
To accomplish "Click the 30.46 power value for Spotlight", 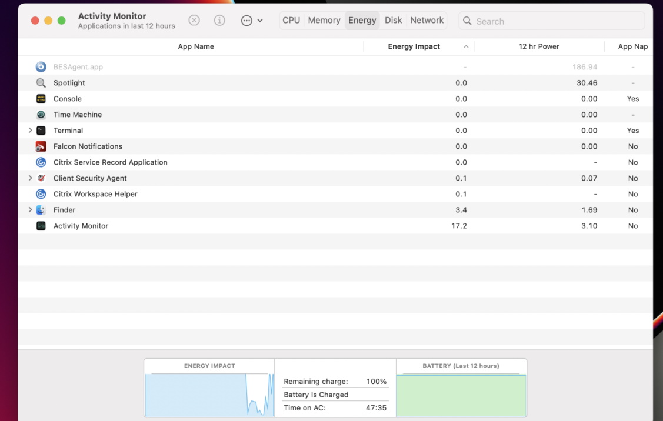I will [587, 83].
